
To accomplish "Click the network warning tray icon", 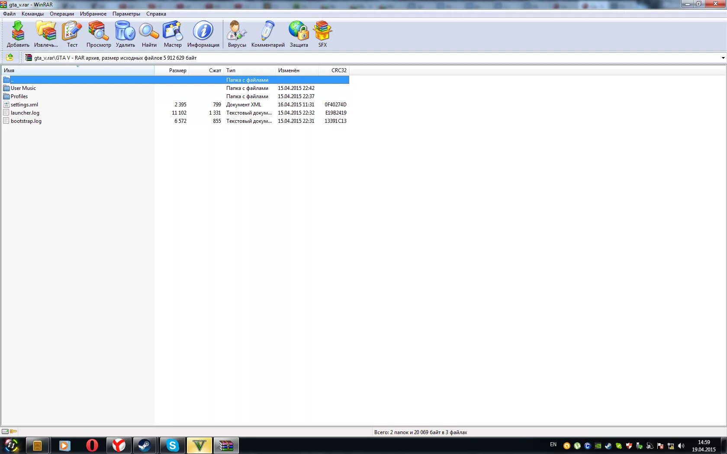I will [x=671, y=446].
